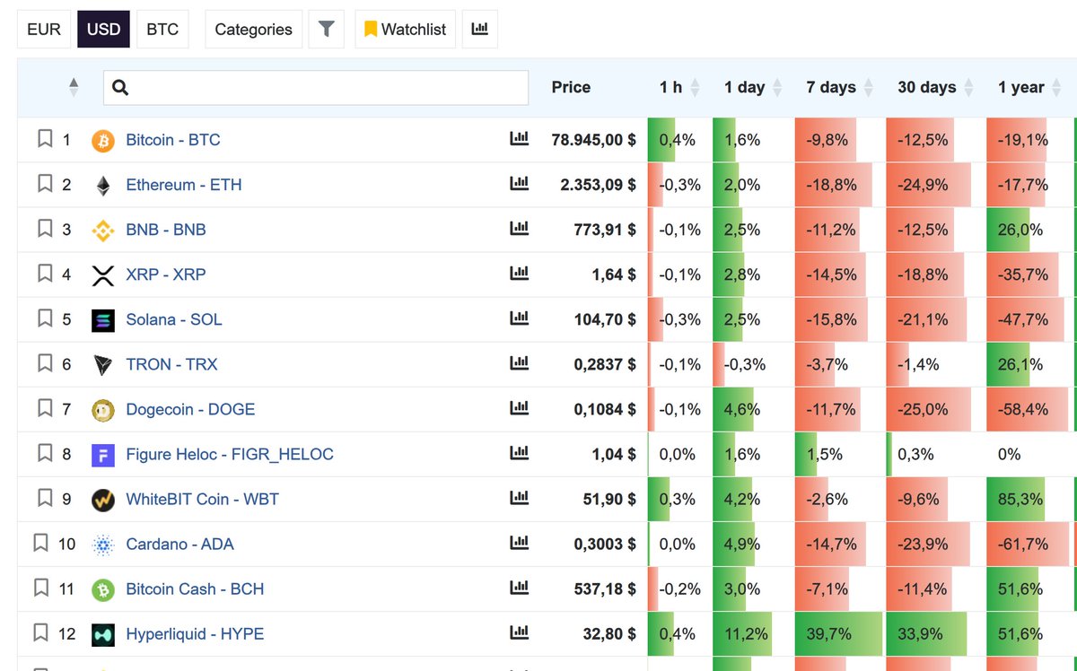Open the Solana - SOL link

(174, 319)
